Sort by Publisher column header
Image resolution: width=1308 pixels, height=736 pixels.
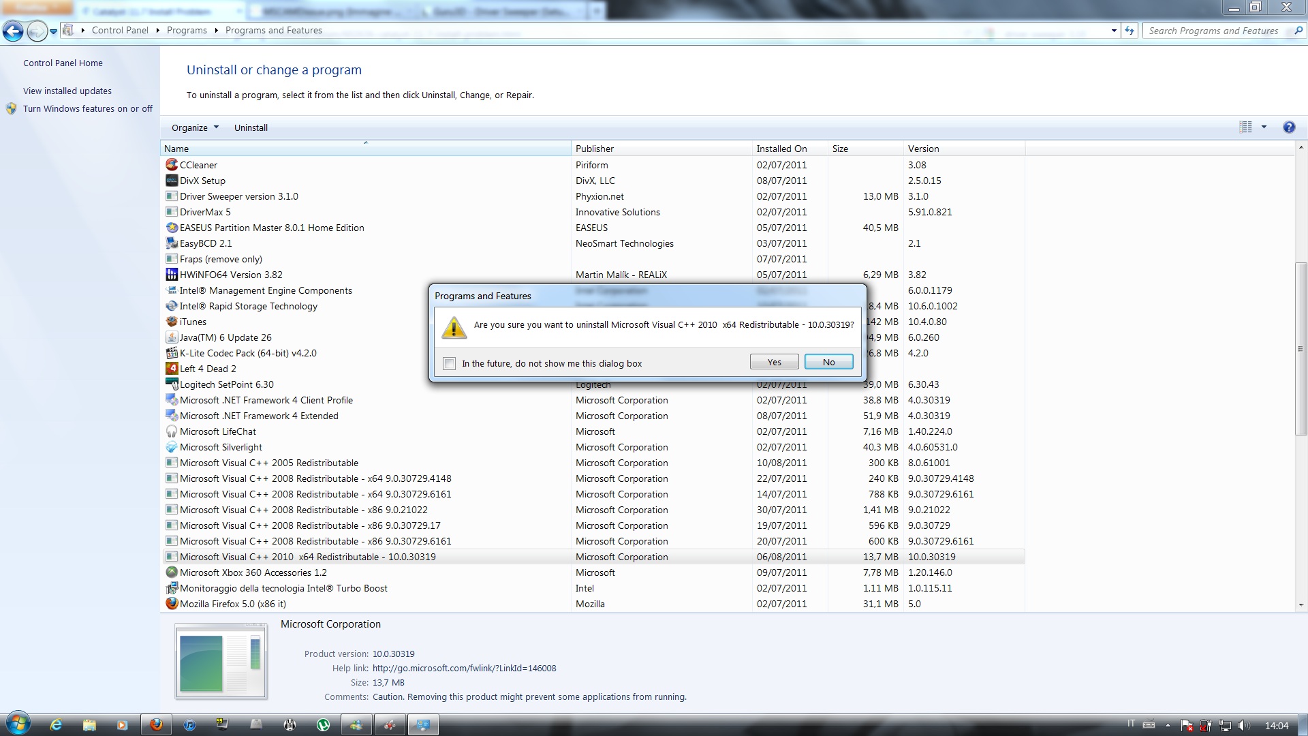[661, 149]
